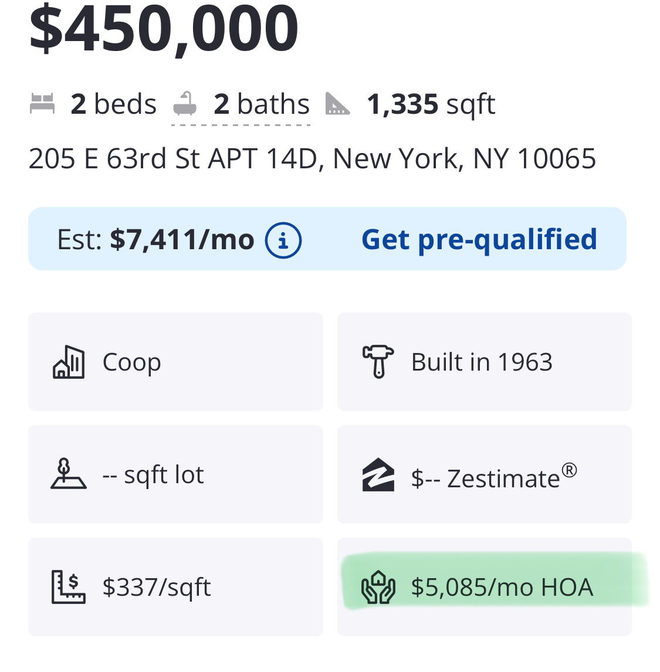Screen dimensions: 660x672
Task: Open the monthly estimate info icon
Action: point(283,240)
